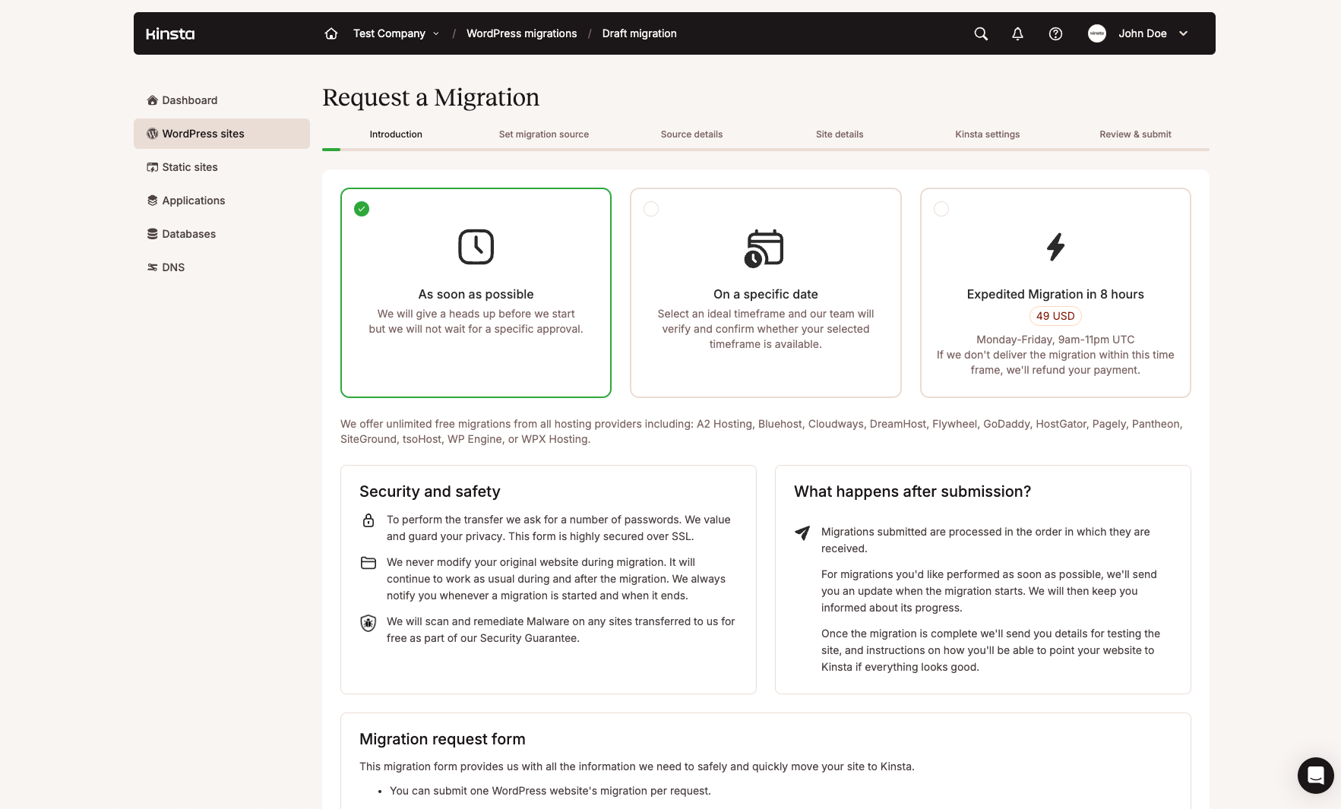
Task: Click the Migration request form heading
Action: point(442,739)
